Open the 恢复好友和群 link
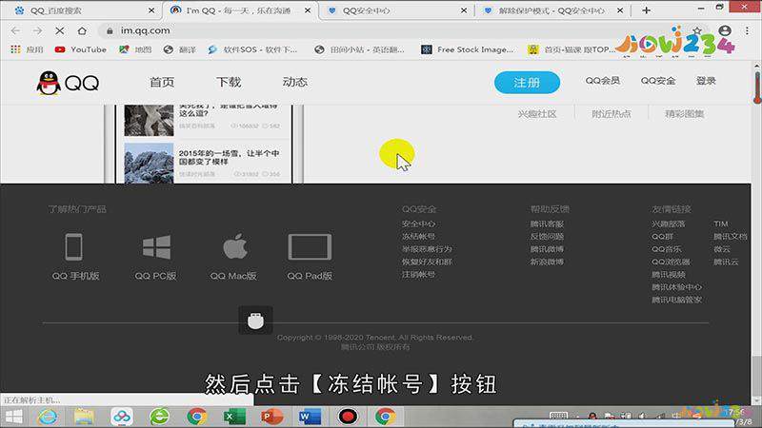The image size is (762, 428). click(x=427, y=262)
